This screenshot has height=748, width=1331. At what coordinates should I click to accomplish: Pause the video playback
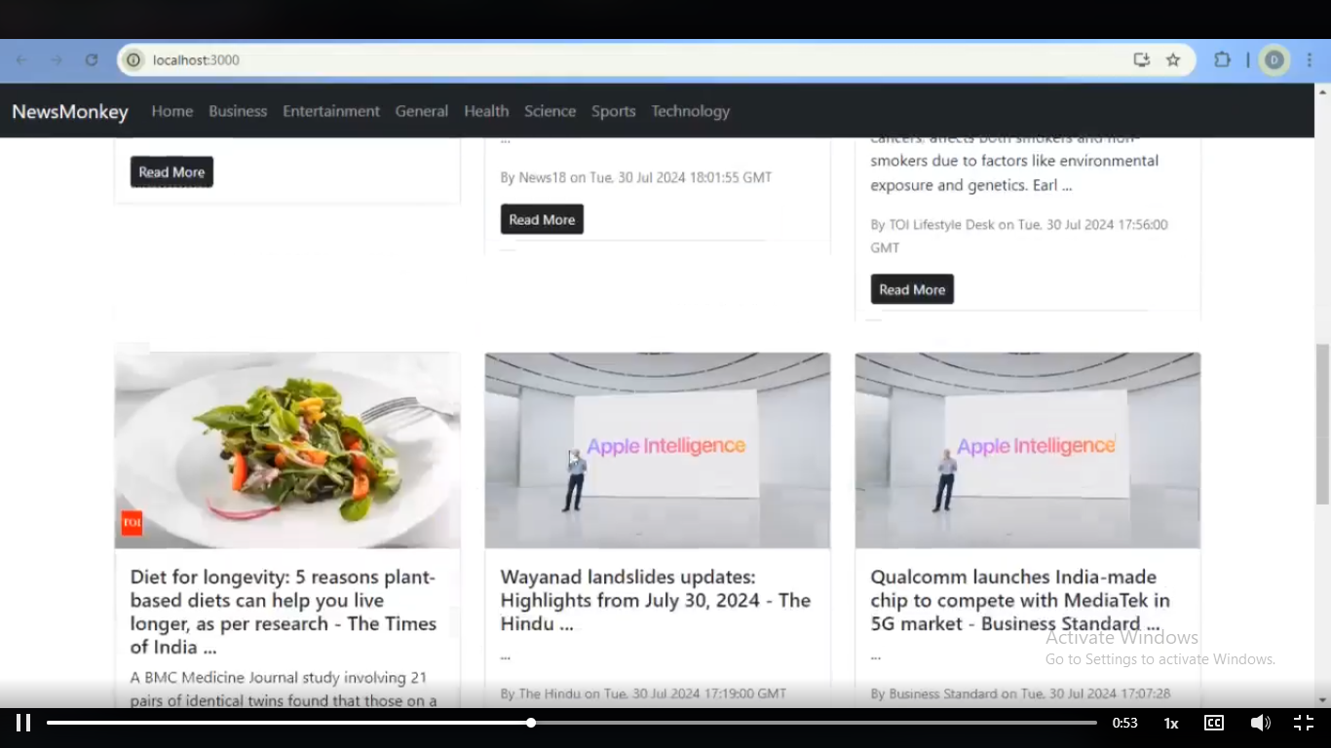[23, 723]
